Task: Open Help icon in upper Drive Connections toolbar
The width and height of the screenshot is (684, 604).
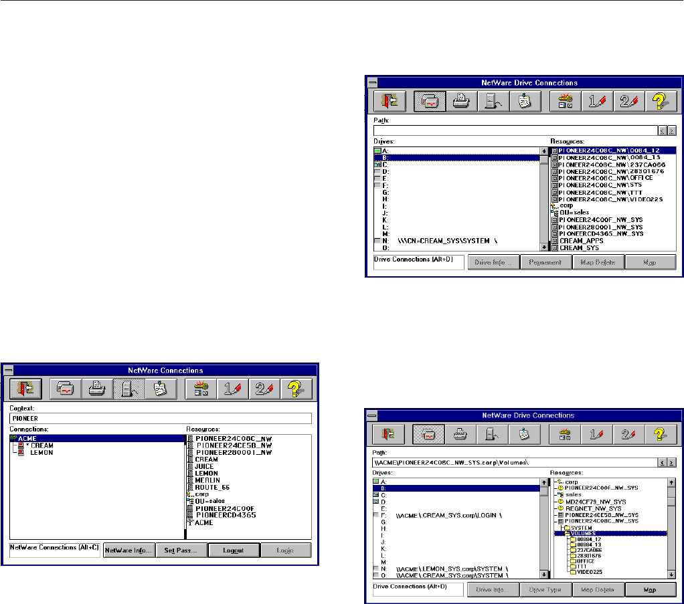Action: pyautogui.click(x=661, y=101)
